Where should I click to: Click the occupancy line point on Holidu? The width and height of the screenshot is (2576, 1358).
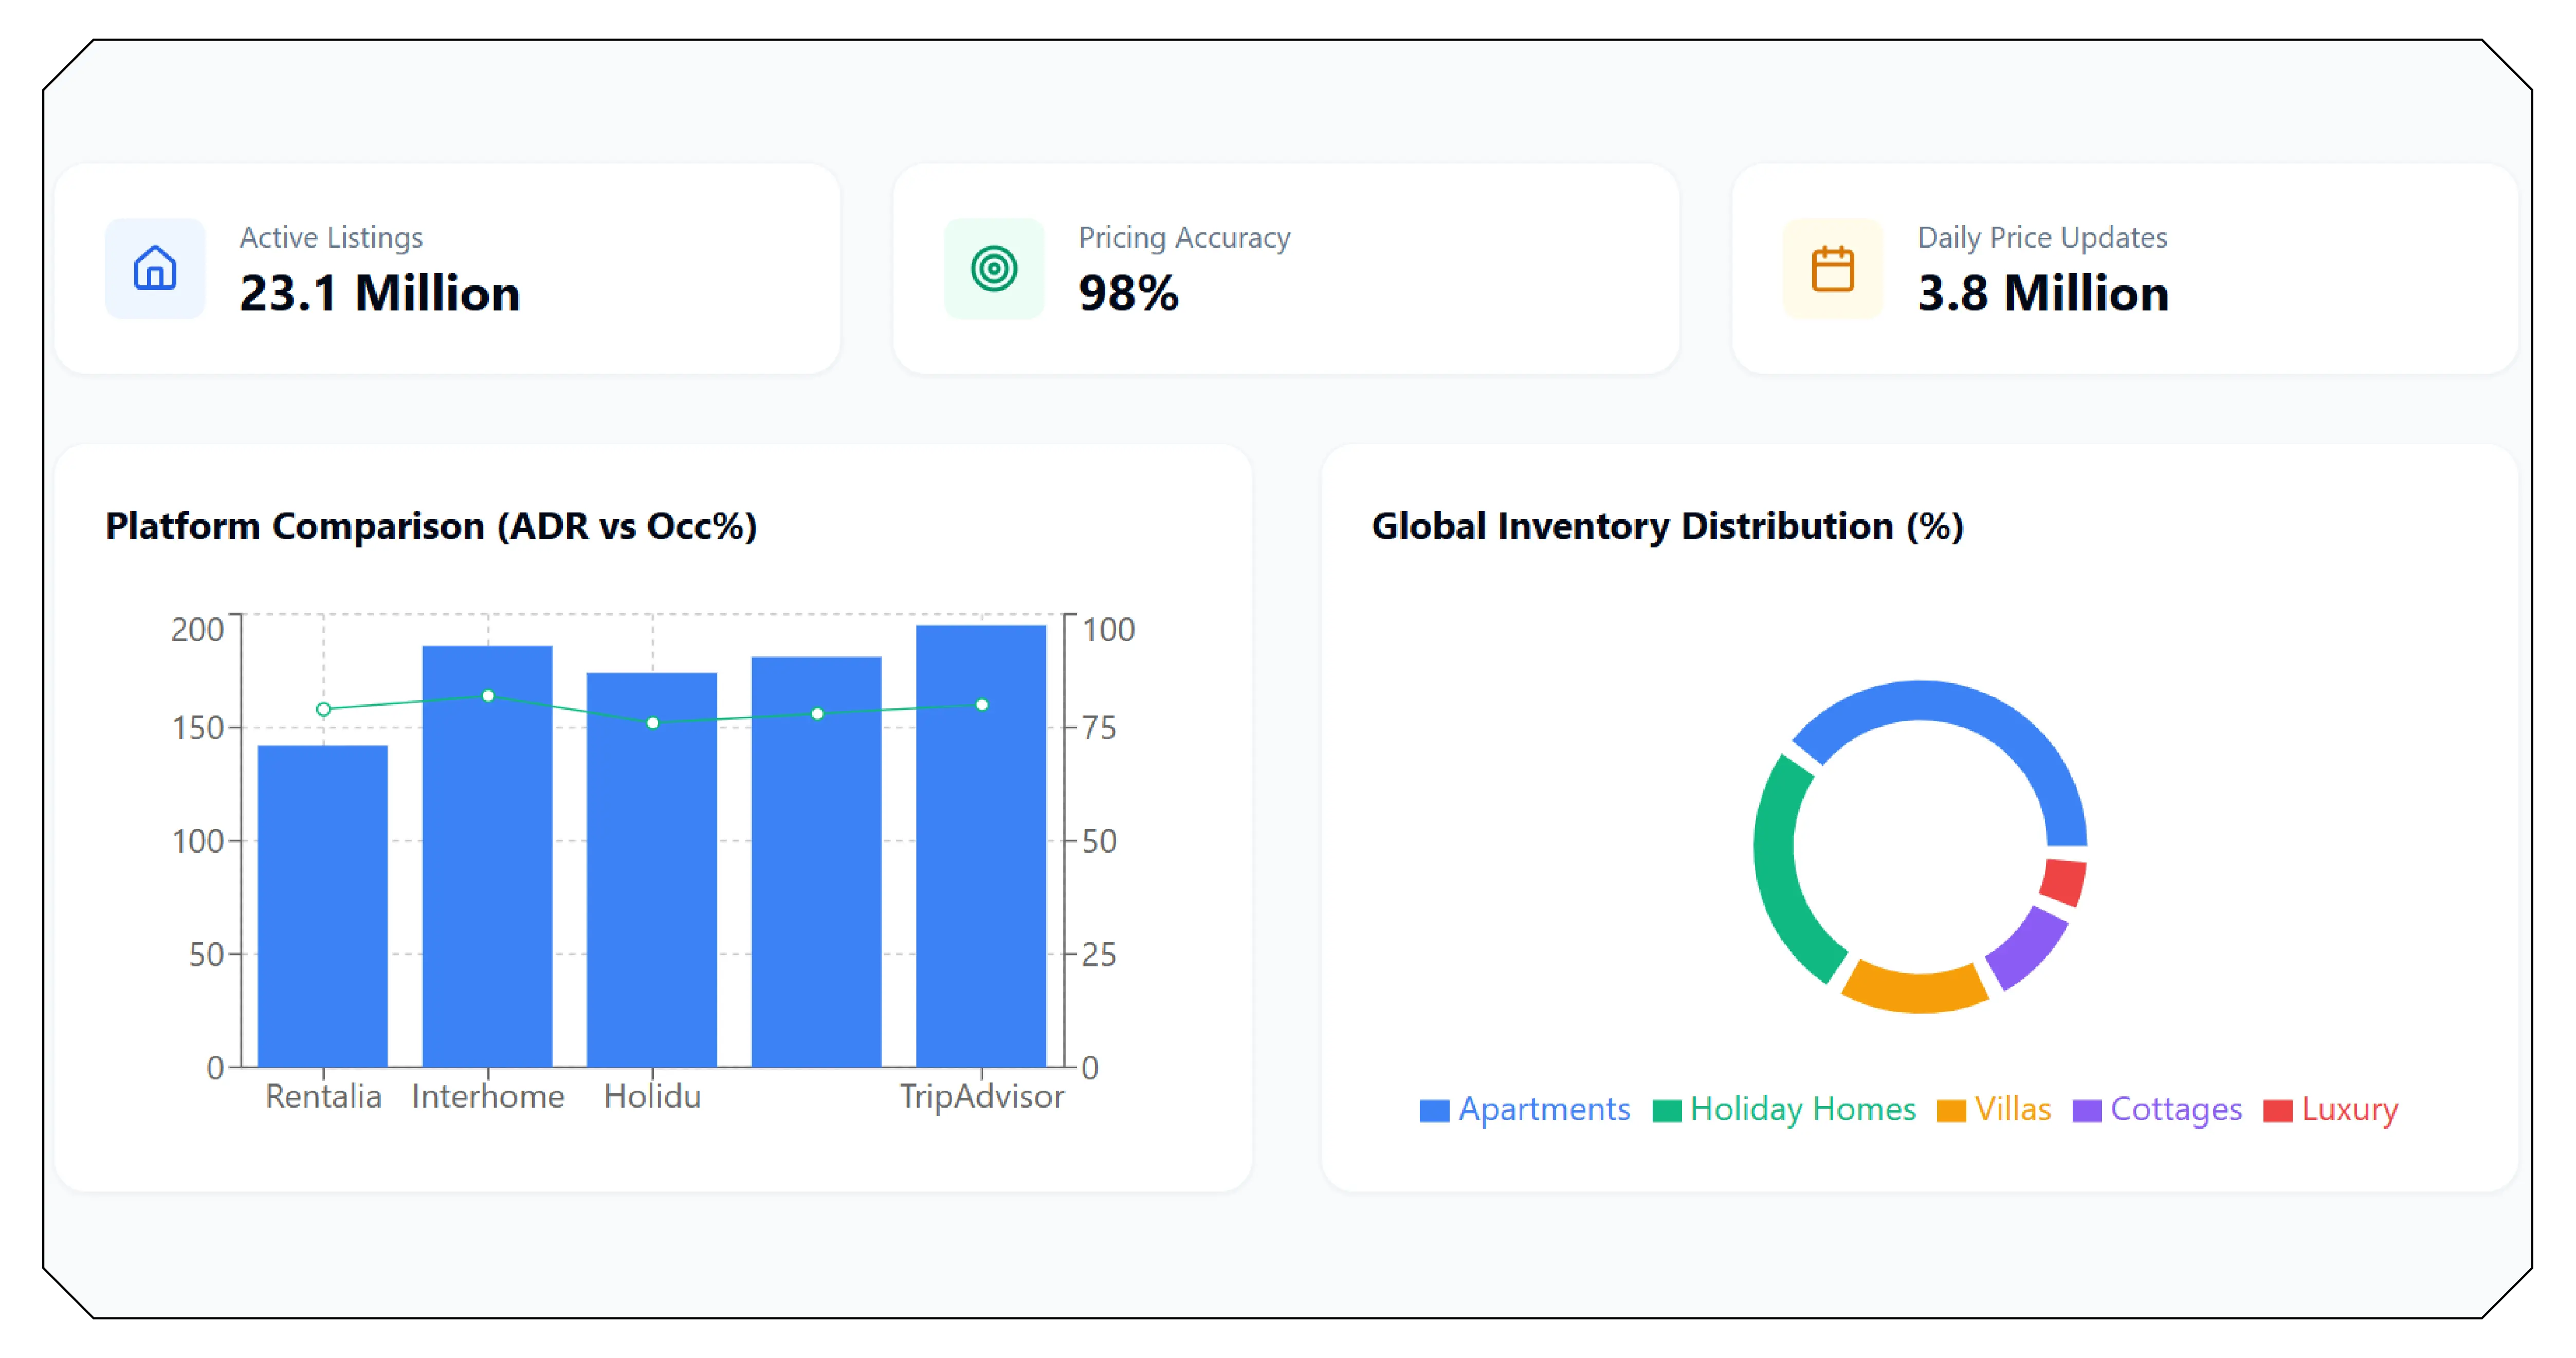point(653,722)
